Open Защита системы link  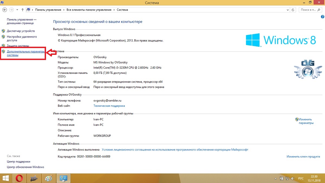(x=18, y=46)
